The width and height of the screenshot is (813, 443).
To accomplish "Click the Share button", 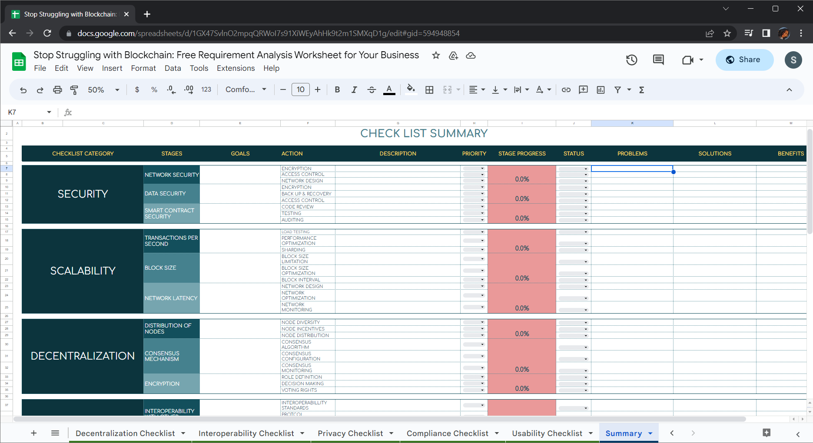I will point(744,60).
